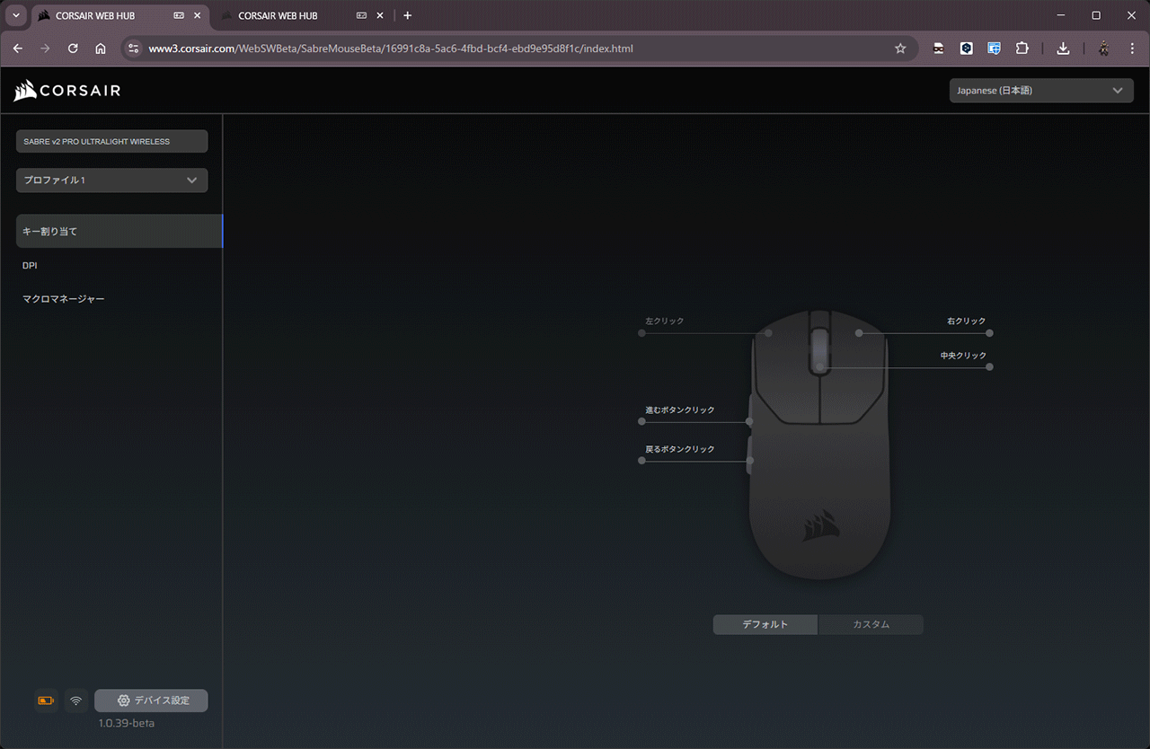Switch to the カスタム mode
Image resolution: width=1150 pixels, height=749 pixels.
[871, 624]
